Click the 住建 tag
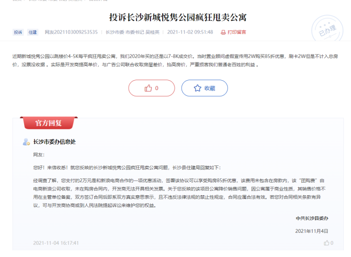The image size is (351, 257). tap(33, 32)
